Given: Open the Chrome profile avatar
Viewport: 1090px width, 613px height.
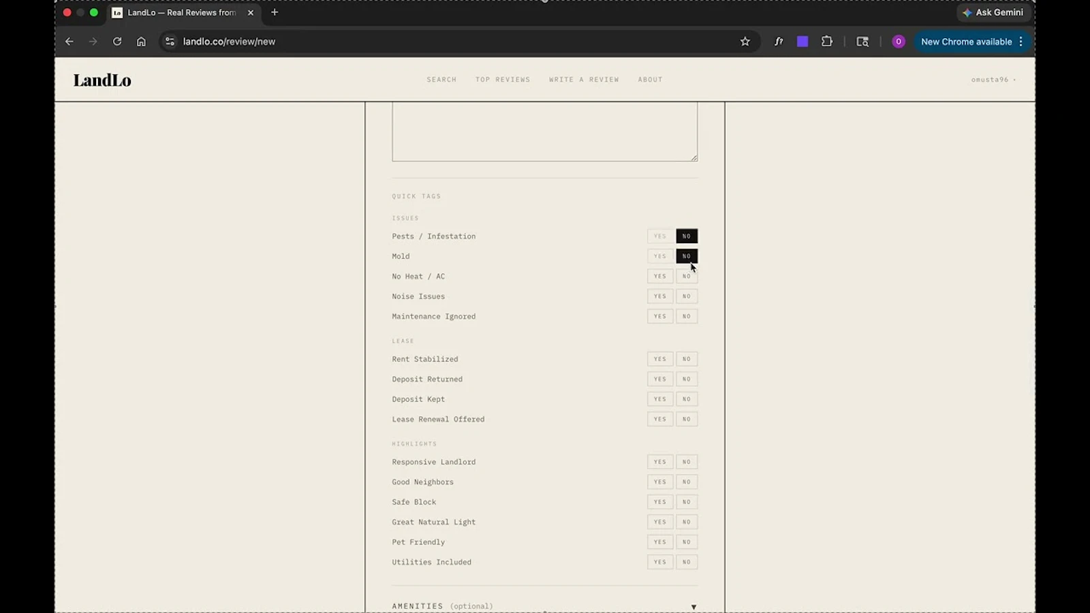Looking at the screenshot, I should (899, 42).
